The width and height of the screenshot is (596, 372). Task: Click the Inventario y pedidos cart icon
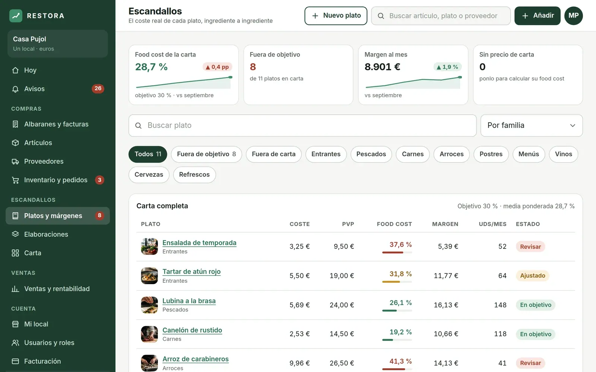[15, 180]
